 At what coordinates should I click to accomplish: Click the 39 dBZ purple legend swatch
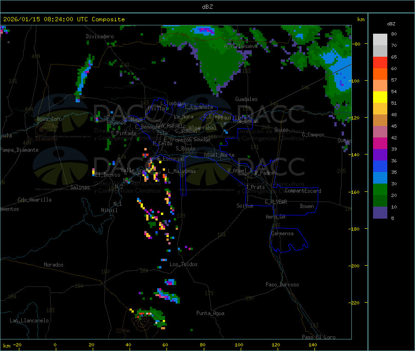point(380,155)
